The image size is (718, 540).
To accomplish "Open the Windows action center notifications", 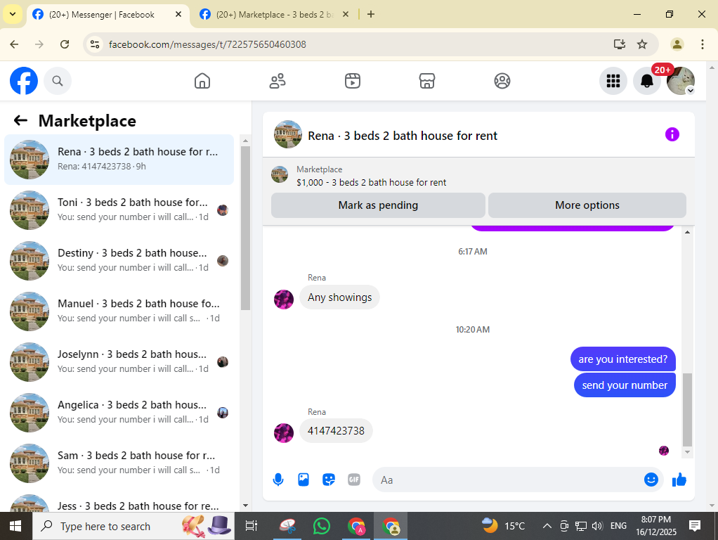I will point(695,526).
